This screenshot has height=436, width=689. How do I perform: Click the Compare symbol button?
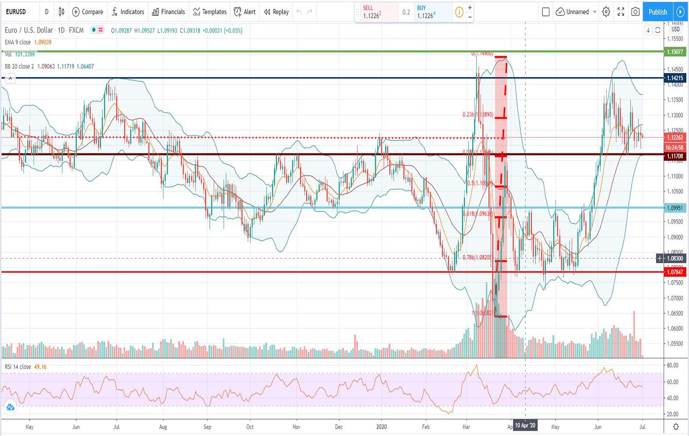pyautogui.click(x=87, y=12)
